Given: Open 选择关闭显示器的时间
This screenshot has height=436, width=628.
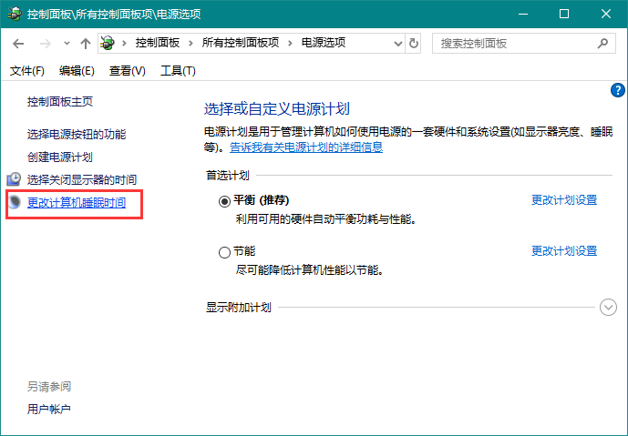Looking at the screenshot, I should point(82,180).
